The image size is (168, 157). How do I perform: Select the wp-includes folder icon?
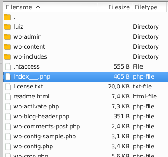point(7,57)
